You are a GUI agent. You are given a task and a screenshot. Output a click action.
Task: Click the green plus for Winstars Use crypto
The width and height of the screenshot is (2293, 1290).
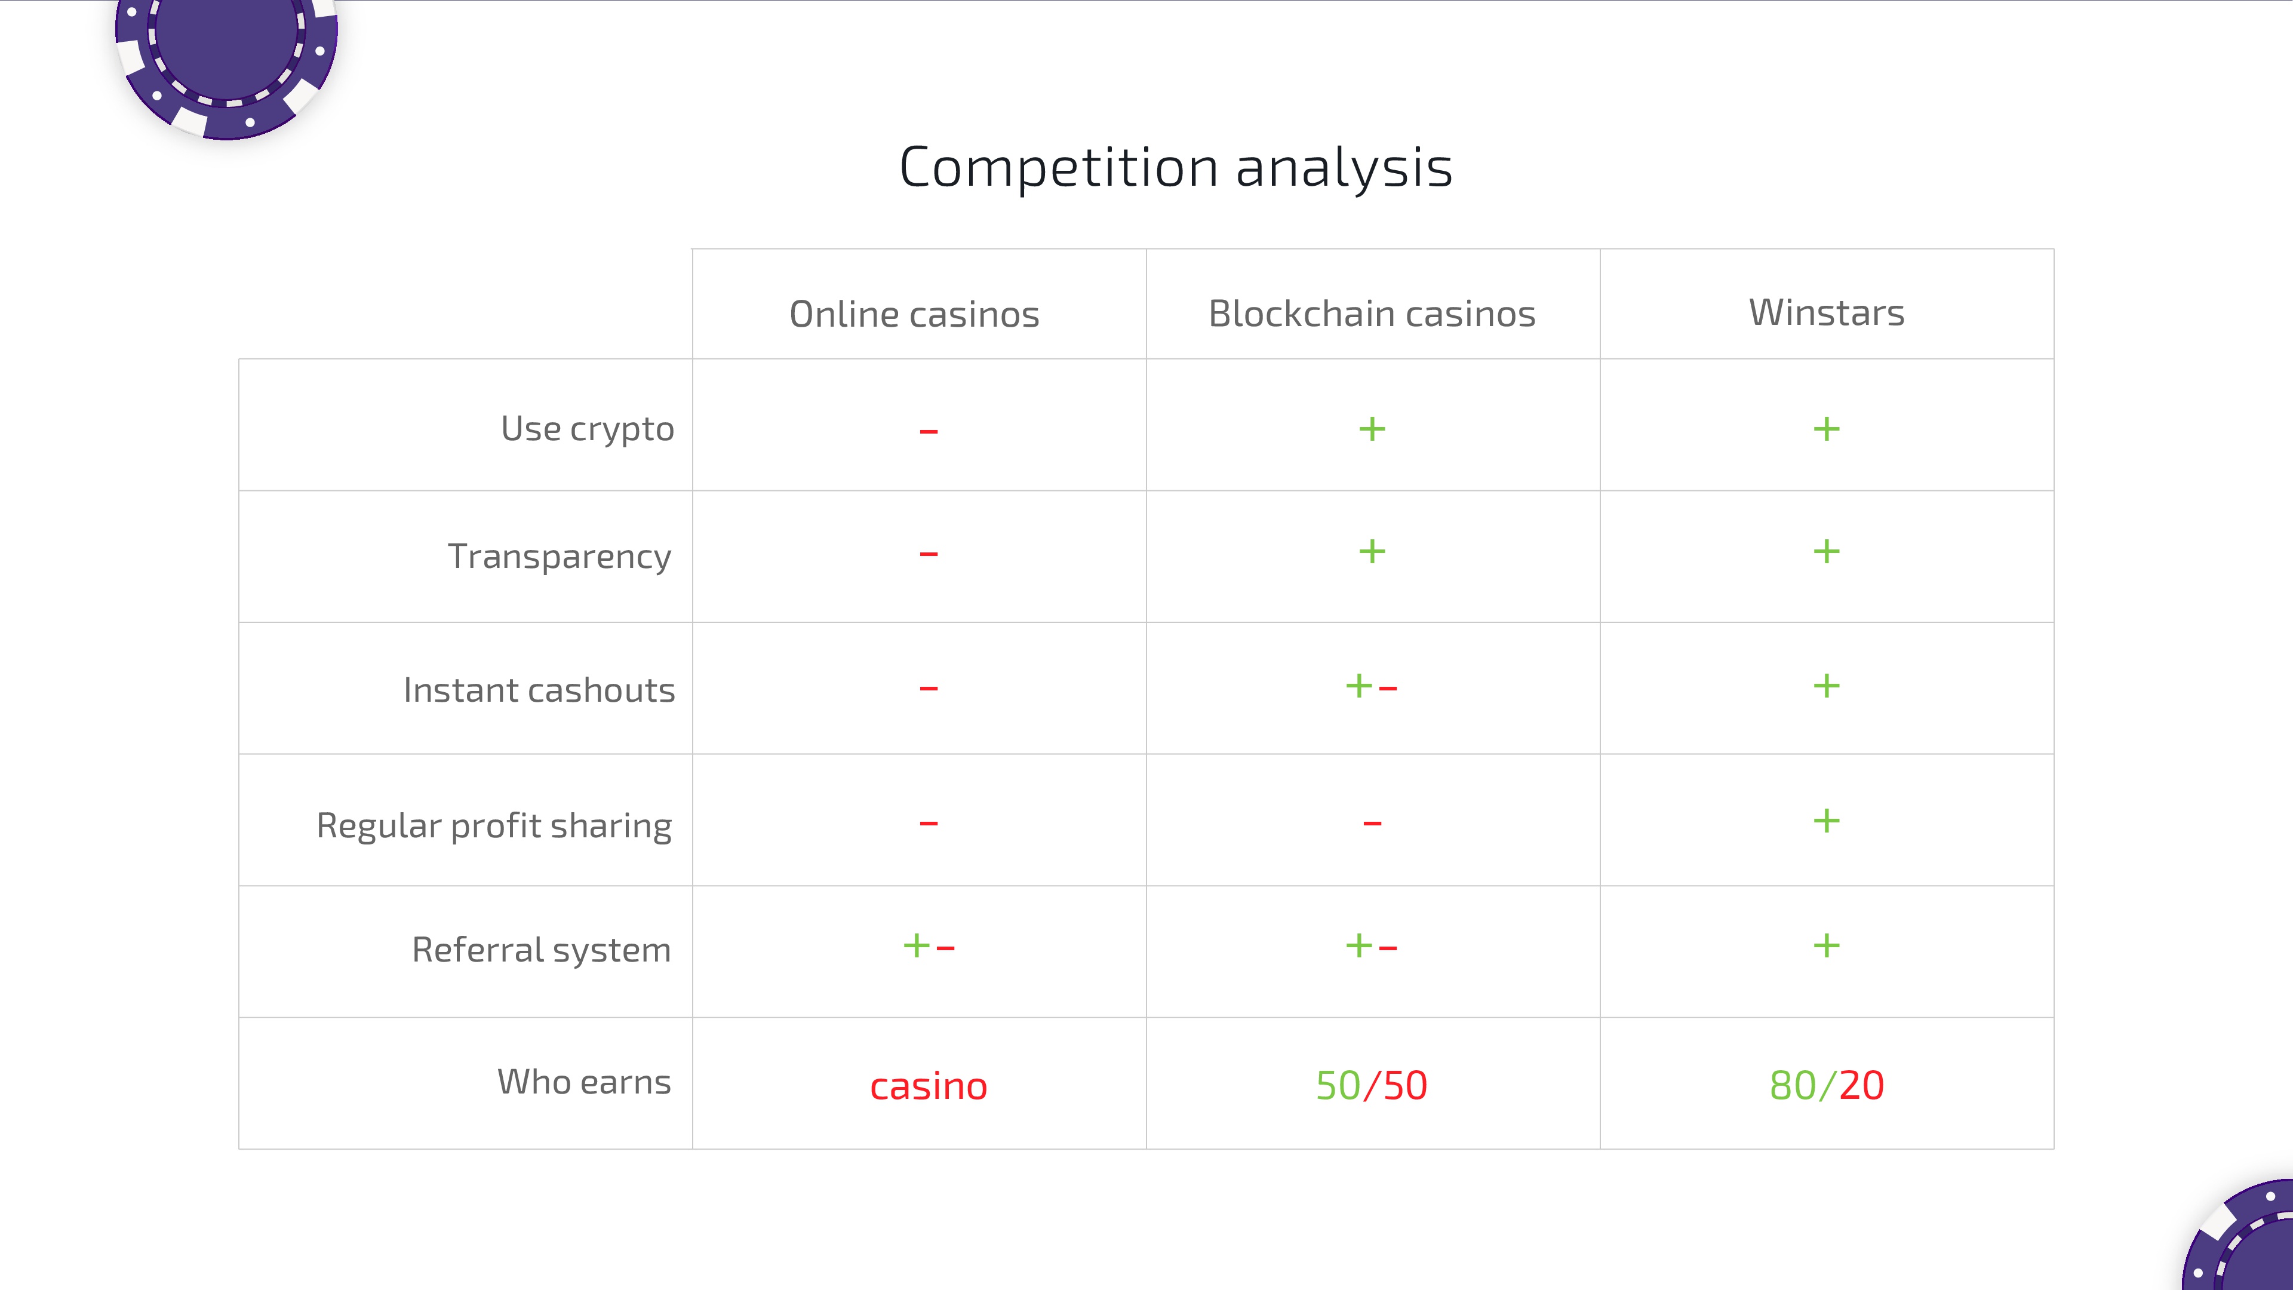[x=1825, y=429]
